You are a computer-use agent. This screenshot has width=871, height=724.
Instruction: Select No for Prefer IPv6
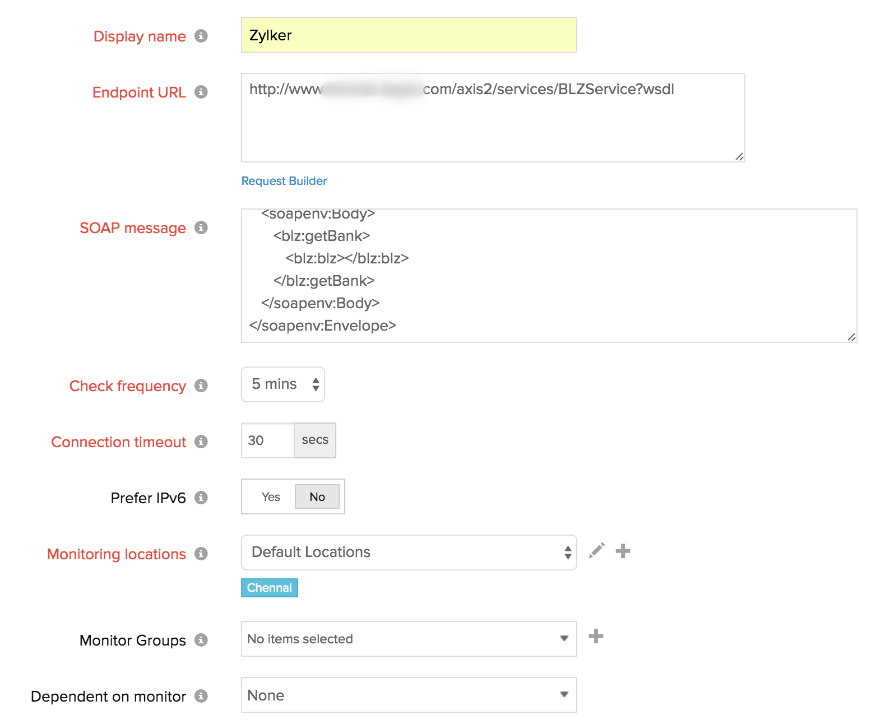tap(317, 497)
